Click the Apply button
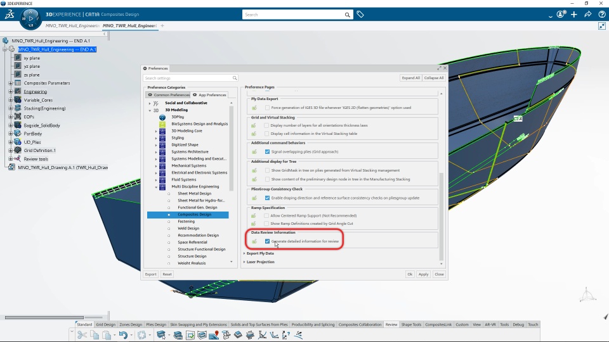This screenshot has width=609, height=342. (423, 274)
